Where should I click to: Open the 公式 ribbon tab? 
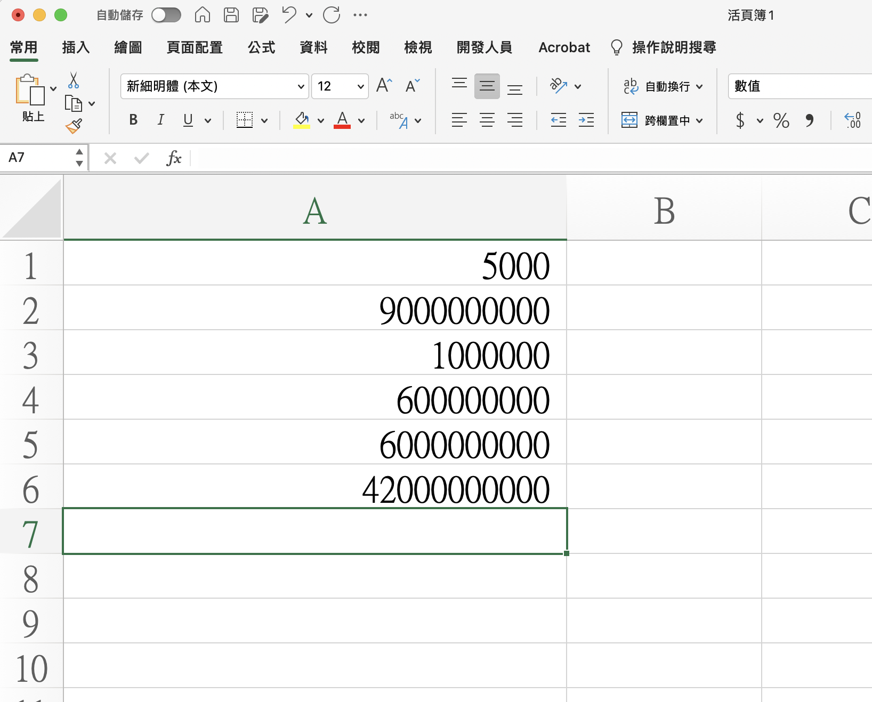(261, 47)
